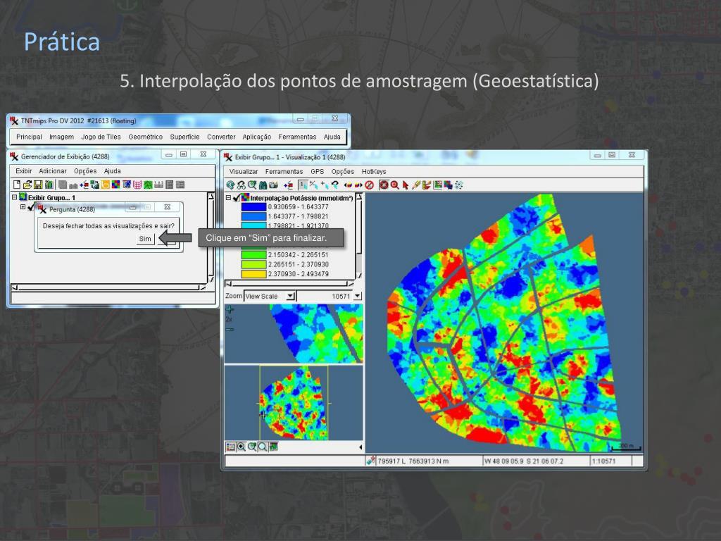Open the Principal menu in TNTmips

coord(29,137)
